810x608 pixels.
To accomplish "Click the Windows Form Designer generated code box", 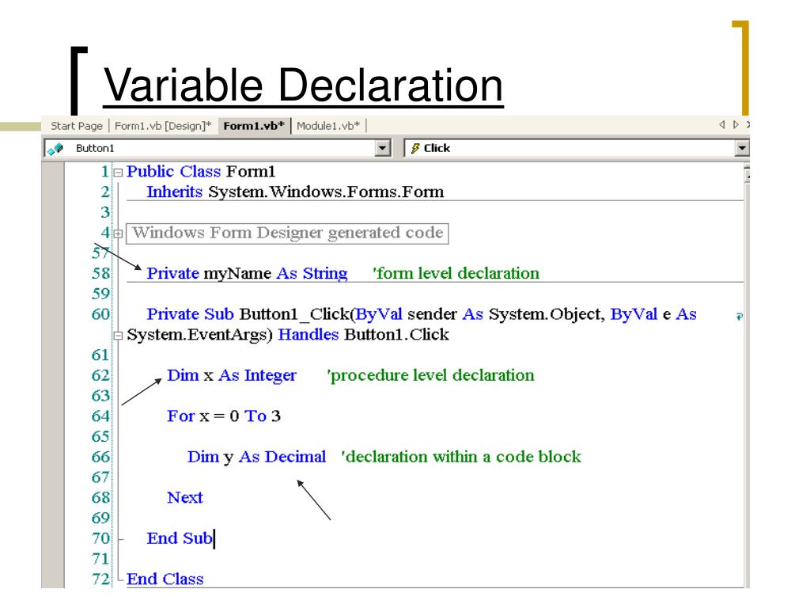I will tap(287, 234).
